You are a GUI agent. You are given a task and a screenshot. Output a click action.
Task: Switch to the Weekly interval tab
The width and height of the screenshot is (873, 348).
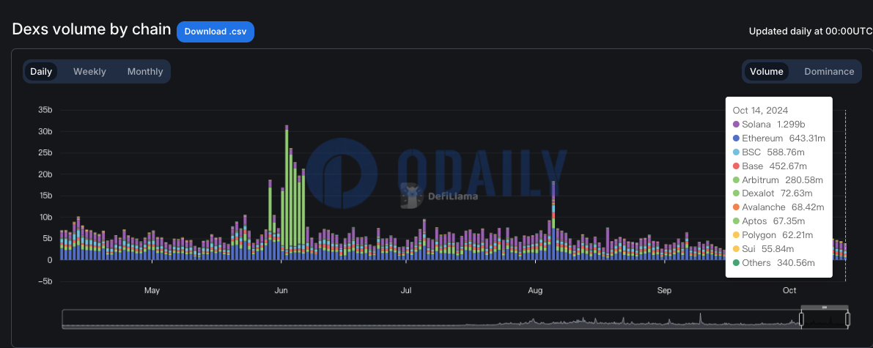(89, 71)
